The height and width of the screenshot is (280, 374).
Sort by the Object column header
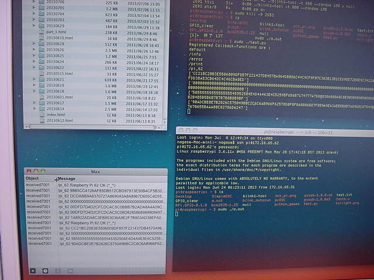pos(32,178)
